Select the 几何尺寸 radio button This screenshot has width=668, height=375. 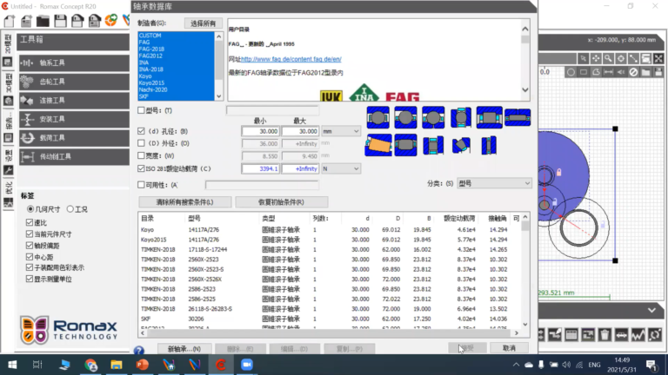tap(30, 208)
